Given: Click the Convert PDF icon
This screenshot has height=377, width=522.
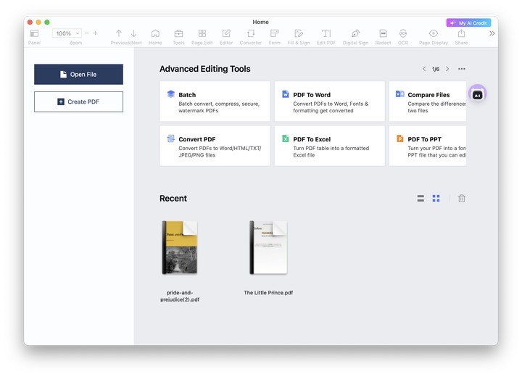Looking at the screenshot, I should pos(171,138).
